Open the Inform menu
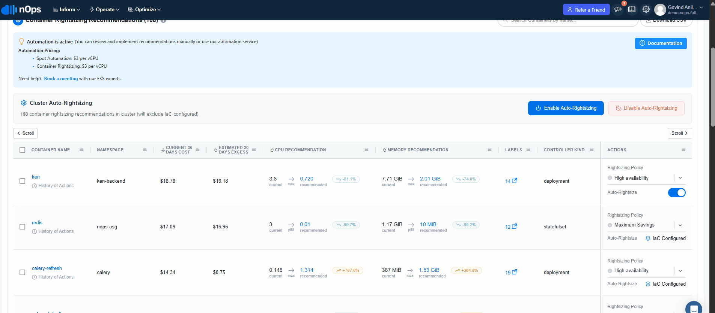Screen dimensions: 715x313 tap(67, 9)
